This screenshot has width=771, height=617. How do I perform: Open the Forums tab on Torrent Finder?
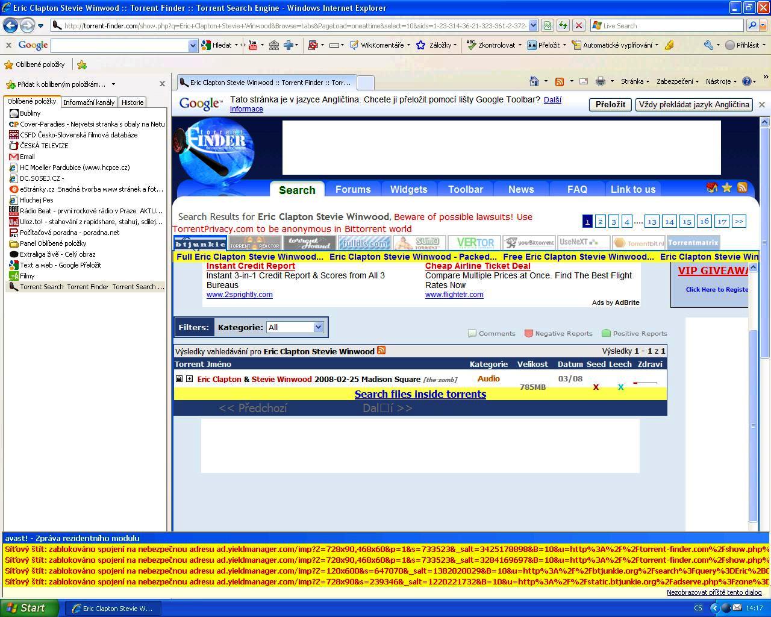(x=353, y=189)
